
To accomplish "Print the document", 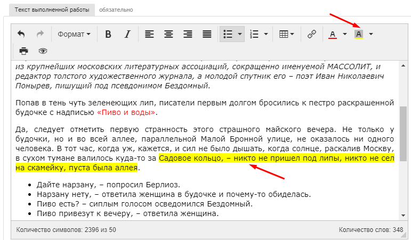I will pos(23,51).
